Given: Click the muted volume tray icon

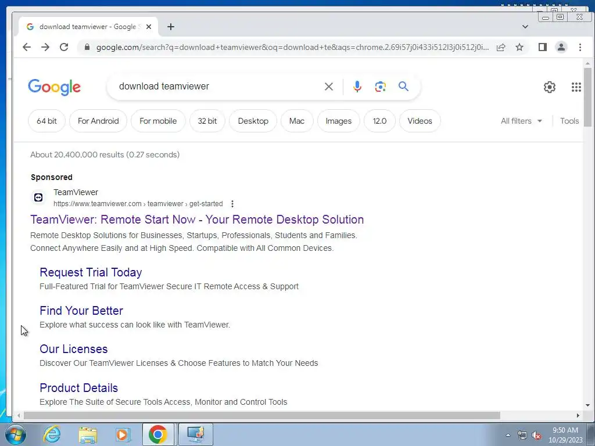Looking at the screenshot, I should pyautogui.click(x=536, y=436).
